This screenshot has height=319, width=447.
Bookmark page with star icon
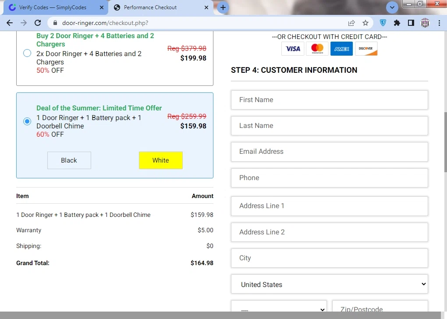365,23
